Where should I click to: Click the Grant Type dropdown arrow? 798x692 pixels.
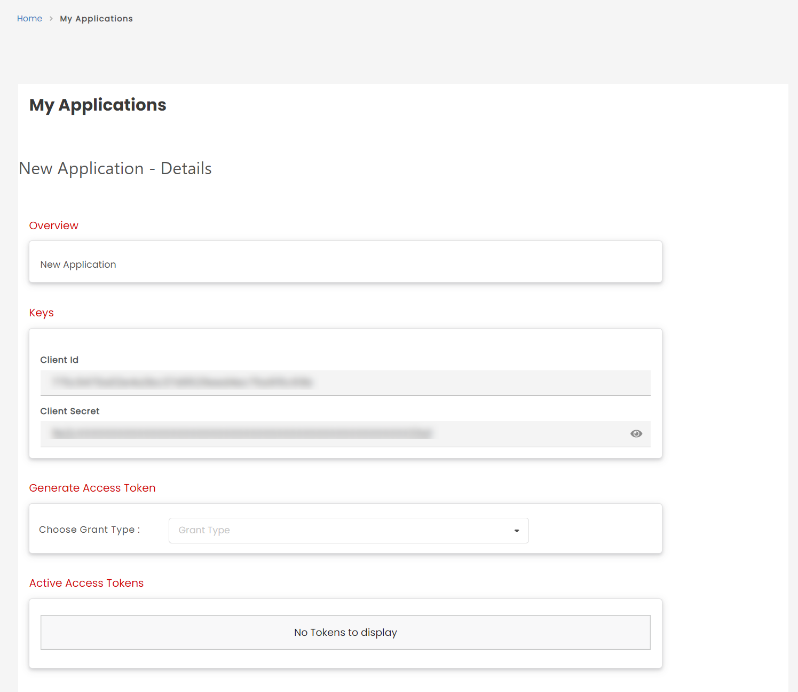(x=516, y=531)
